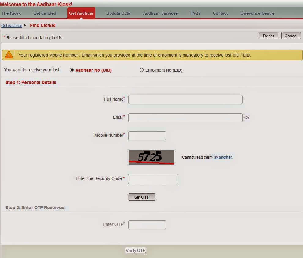This screenshot has height=258, width=303.
Task: Click the yellow warning triangle icon
Action: pos(9,55)
